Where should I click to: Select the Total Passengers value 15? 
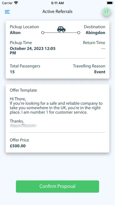click(x=12, y=72)
